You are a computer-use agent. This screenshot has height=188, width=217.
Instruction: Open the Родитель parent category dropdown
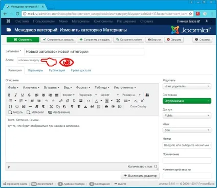pos(187,86)
